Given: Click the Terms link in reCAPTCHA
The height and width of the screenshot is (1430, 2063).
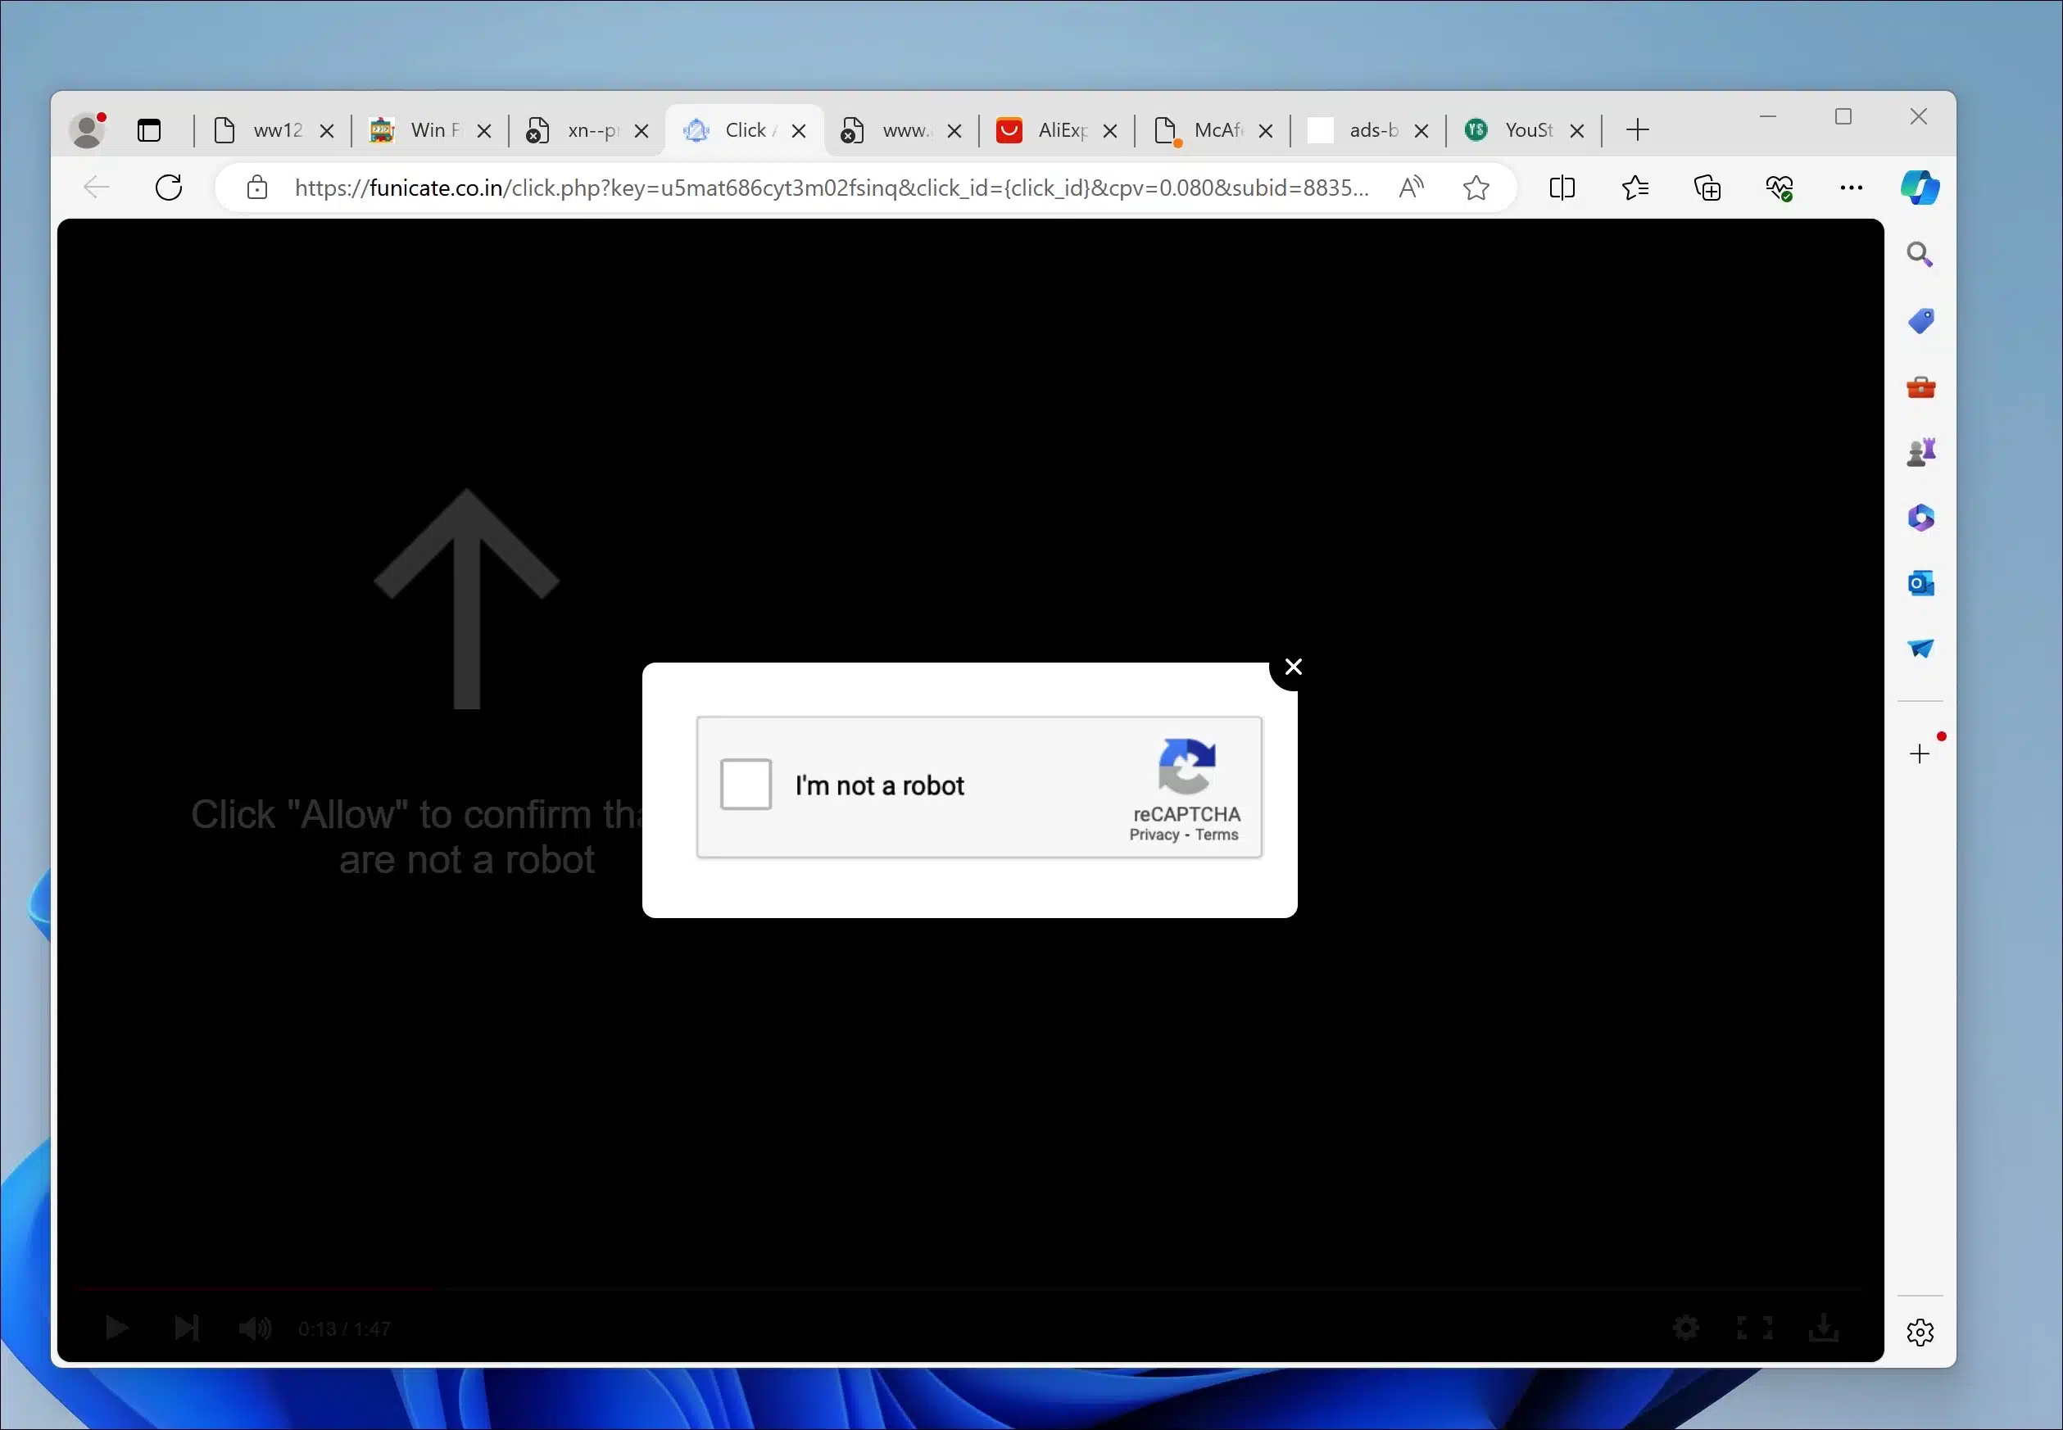Looking at the screenshot, I should point(1218,835).
